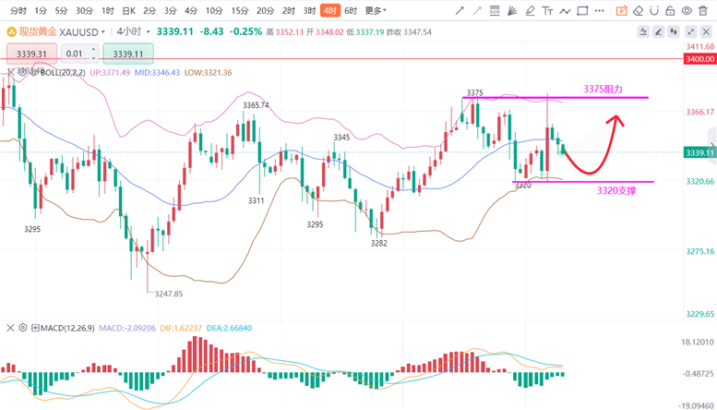Screen dimensions: 717x410
Task: Switch to 10分 timeframe tab
Action: click(213, 10)
